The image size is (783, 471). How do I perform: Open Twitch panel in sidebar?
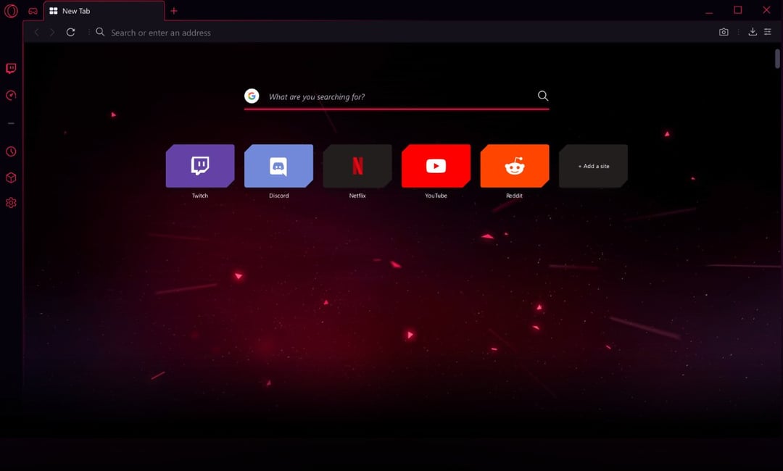pyautogui.click(x=11, y=69)
